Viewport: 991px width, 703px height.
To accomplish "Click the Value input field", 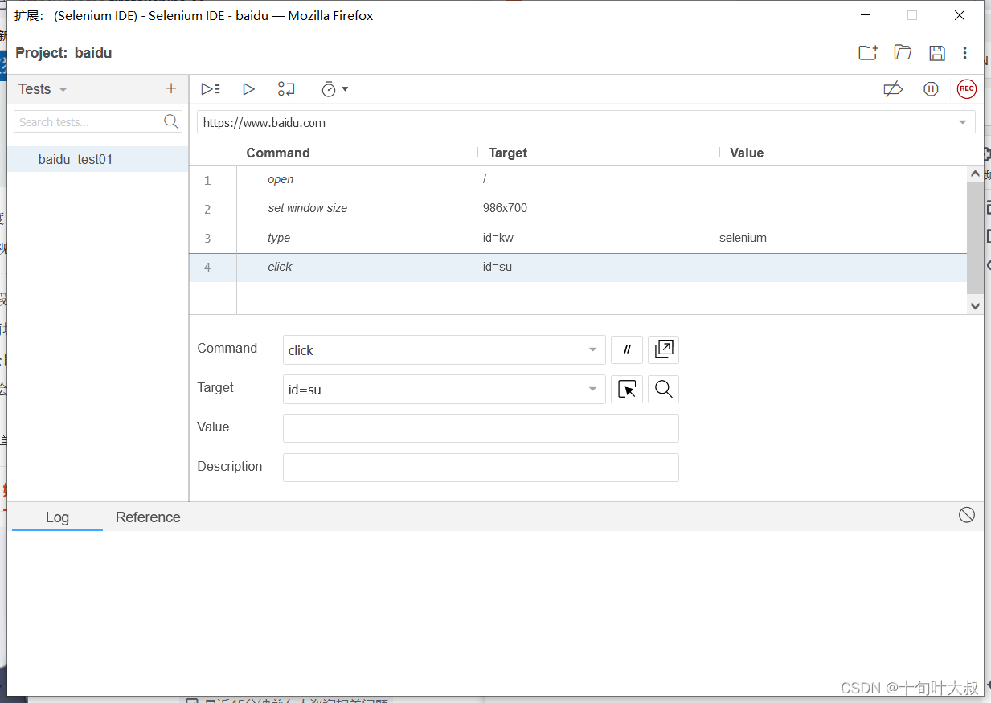I will click(x=481, y=428).
